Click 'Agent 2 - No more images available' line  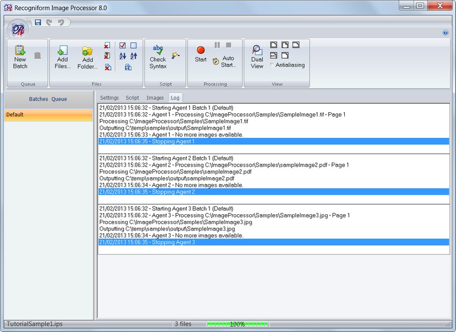[171, 185]
